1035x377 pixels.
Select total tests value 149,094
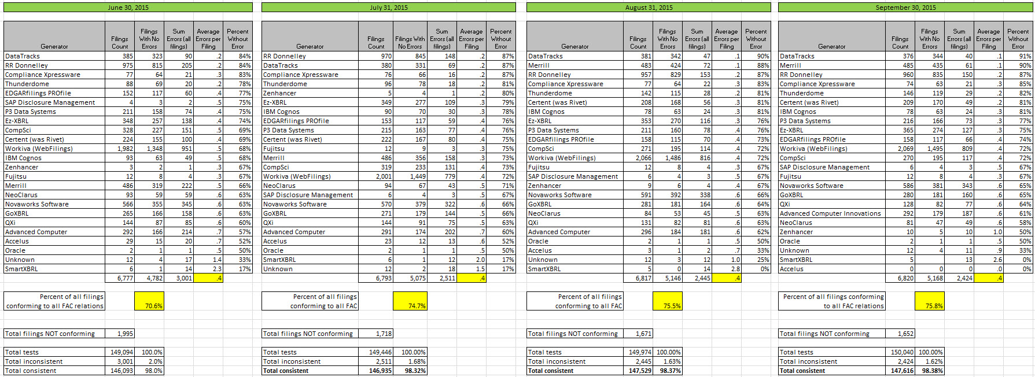tap(120, 352)
